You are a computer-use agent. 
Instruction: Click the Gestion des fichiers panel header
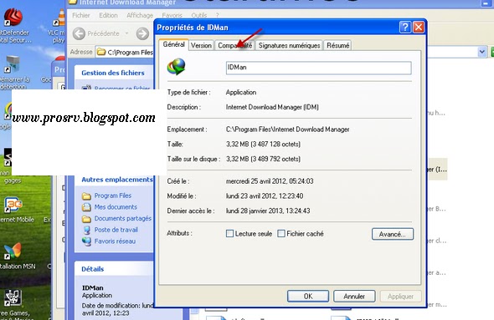(x=113, y=73)
